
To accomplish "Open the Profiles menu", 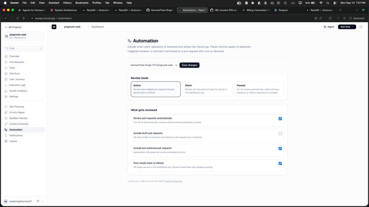I will [x=97, y=3].
